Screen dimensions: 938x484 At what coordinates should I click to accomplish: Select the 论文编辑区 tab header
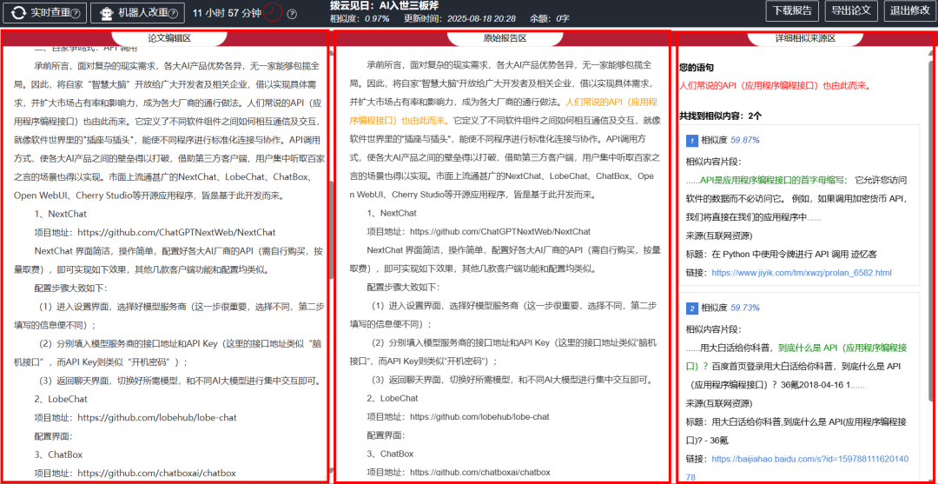pyautogui.click(x=168, y=38)
